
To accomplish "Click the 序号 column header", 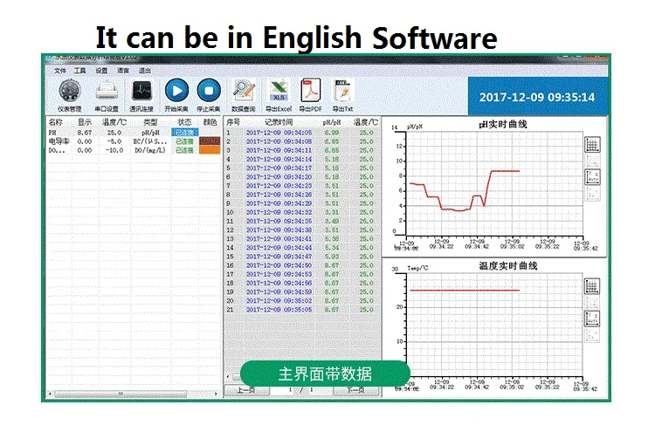I will pos(233,122).
